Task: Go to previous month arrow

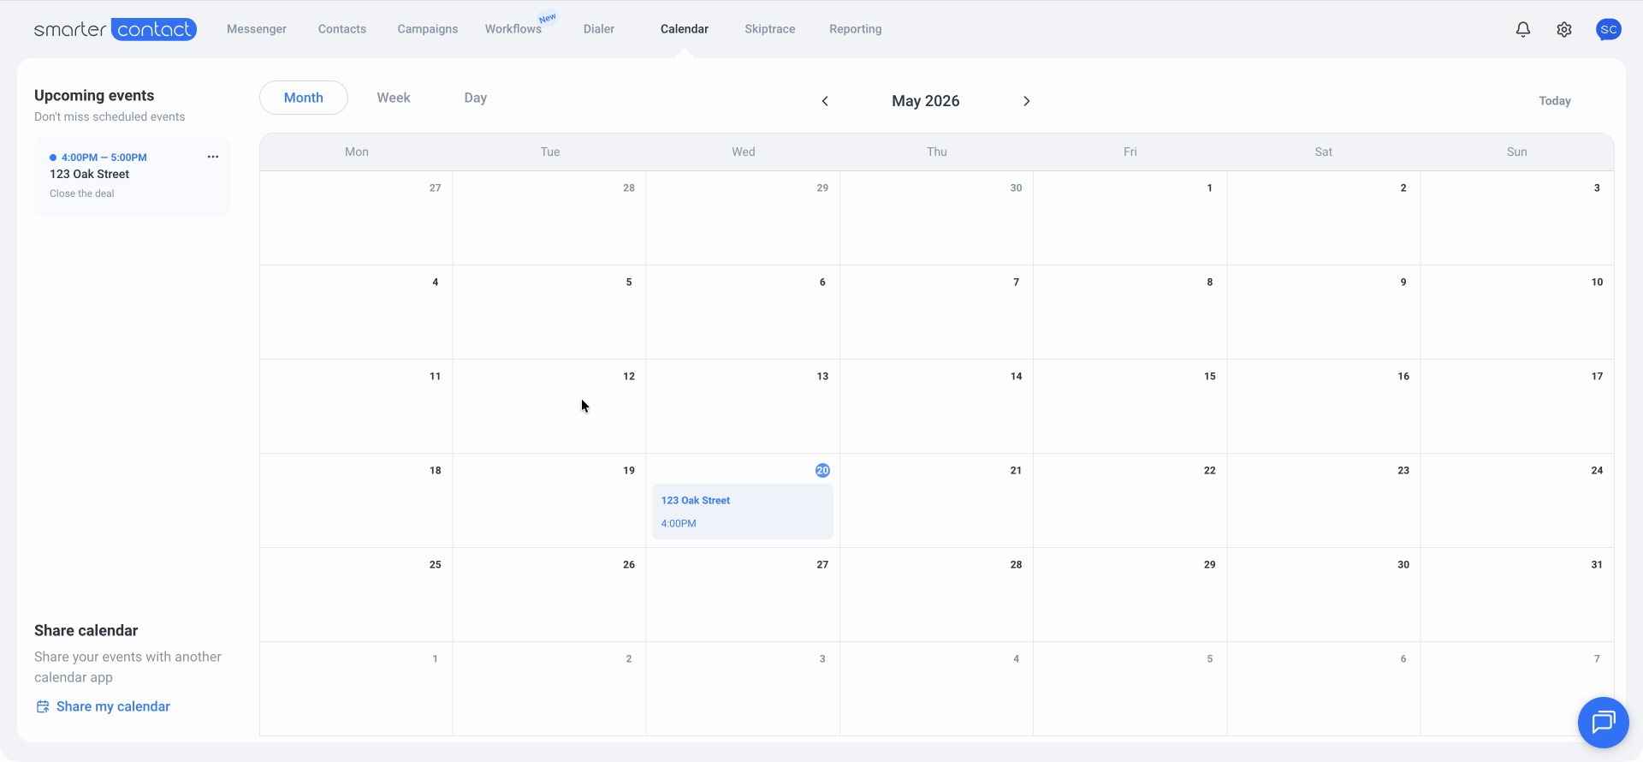Action: (825, 101)
